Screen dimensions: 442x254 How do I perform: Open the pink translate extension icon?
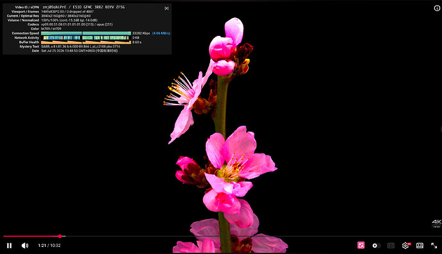point(361,245)
